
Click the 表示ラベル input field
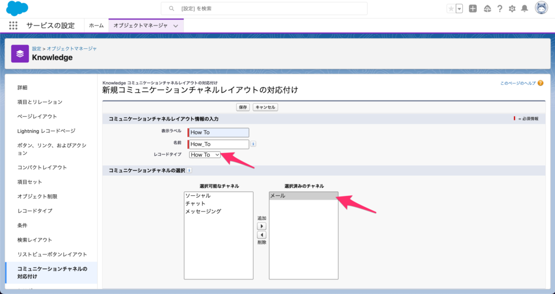219,132
